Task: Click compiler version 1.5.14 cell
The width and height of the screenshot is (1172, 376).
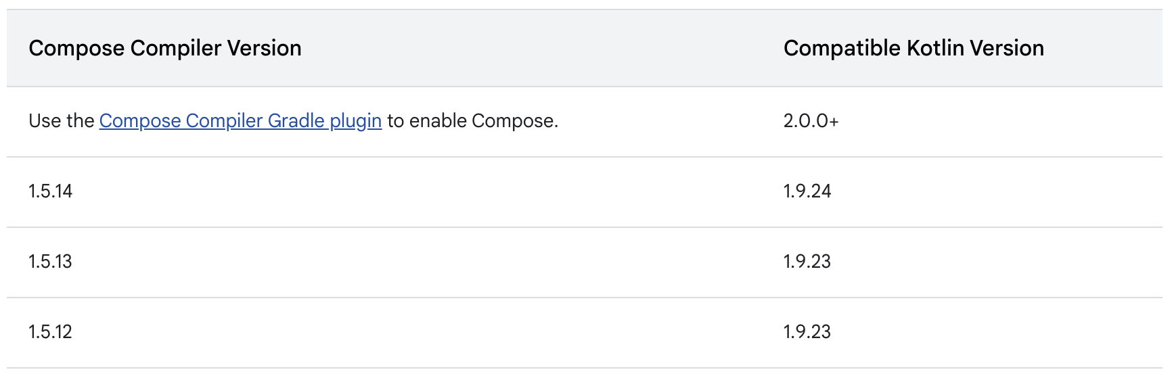Action: (x=50, y=191)
